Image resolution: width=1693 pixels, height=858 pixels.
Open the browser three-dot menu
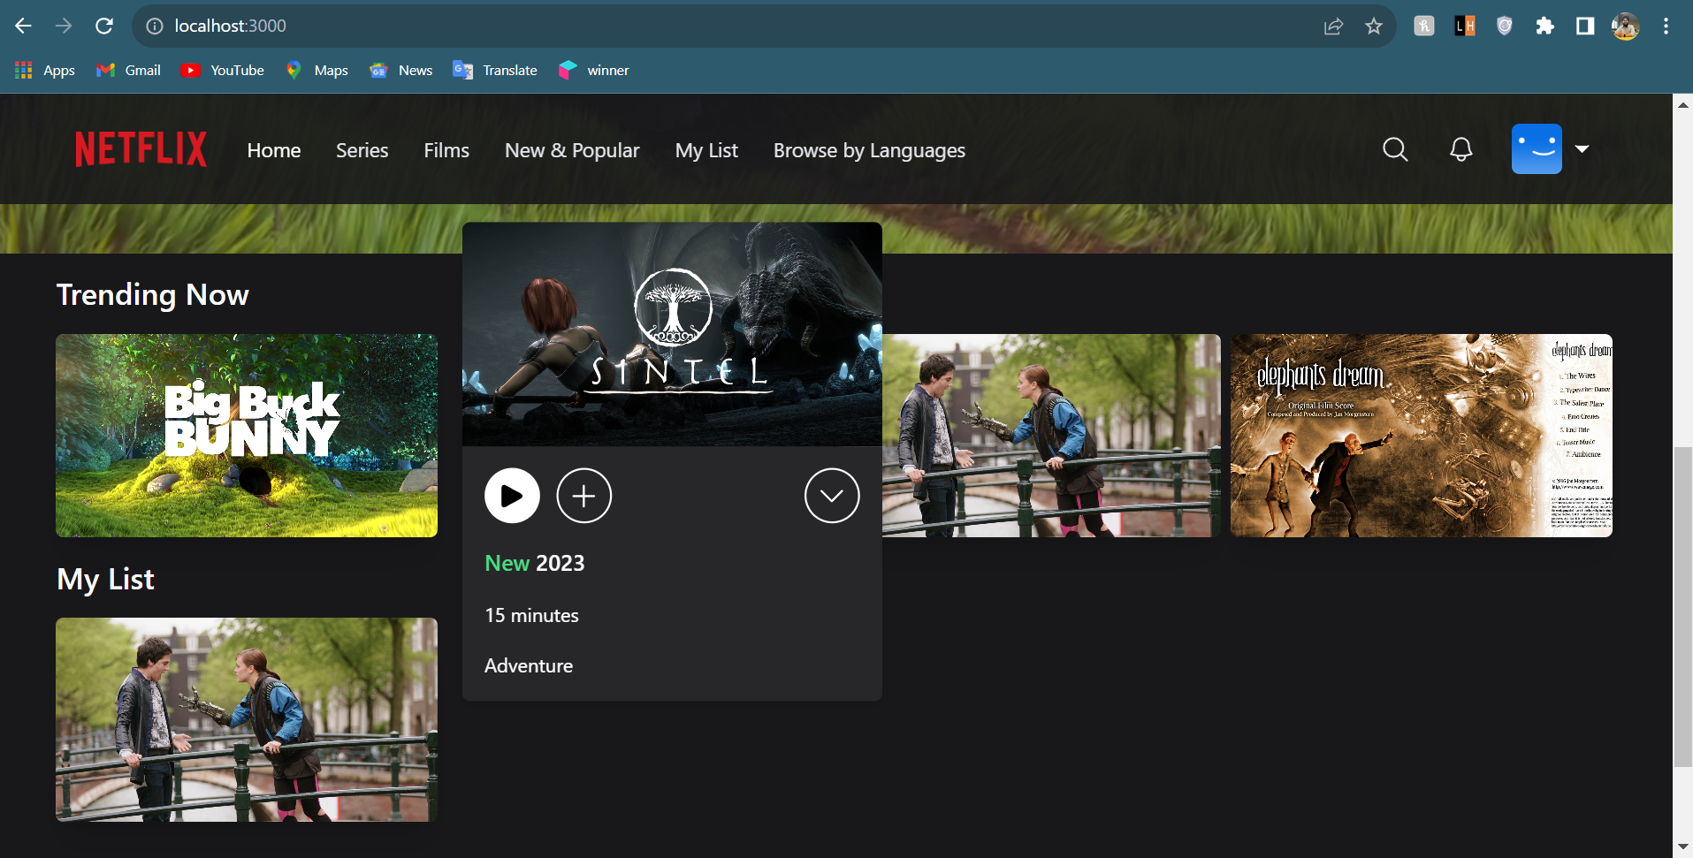click(1666, 26)
